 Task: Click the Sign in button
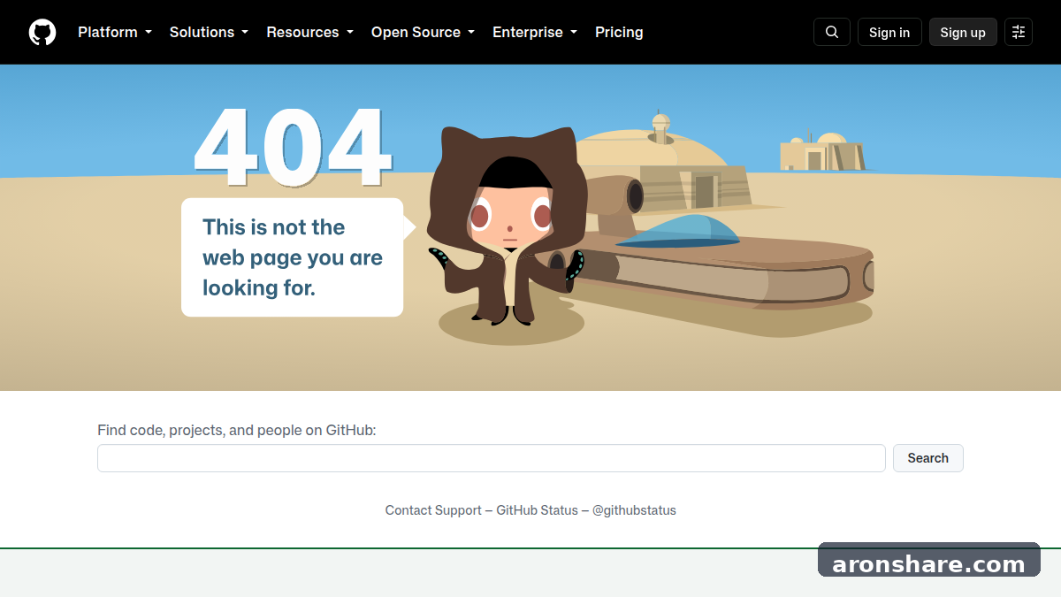click(x=889, y=32)
